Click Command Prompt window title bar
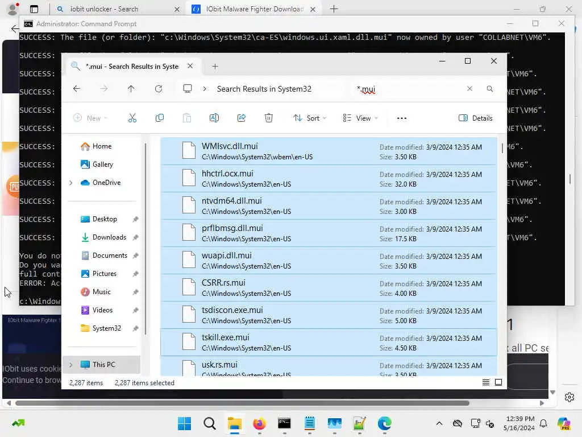The image size is (582, 437). [x=260, y=24]
